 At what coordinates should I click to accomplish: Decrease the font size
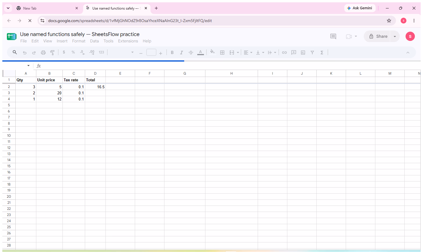coord(141,53)
